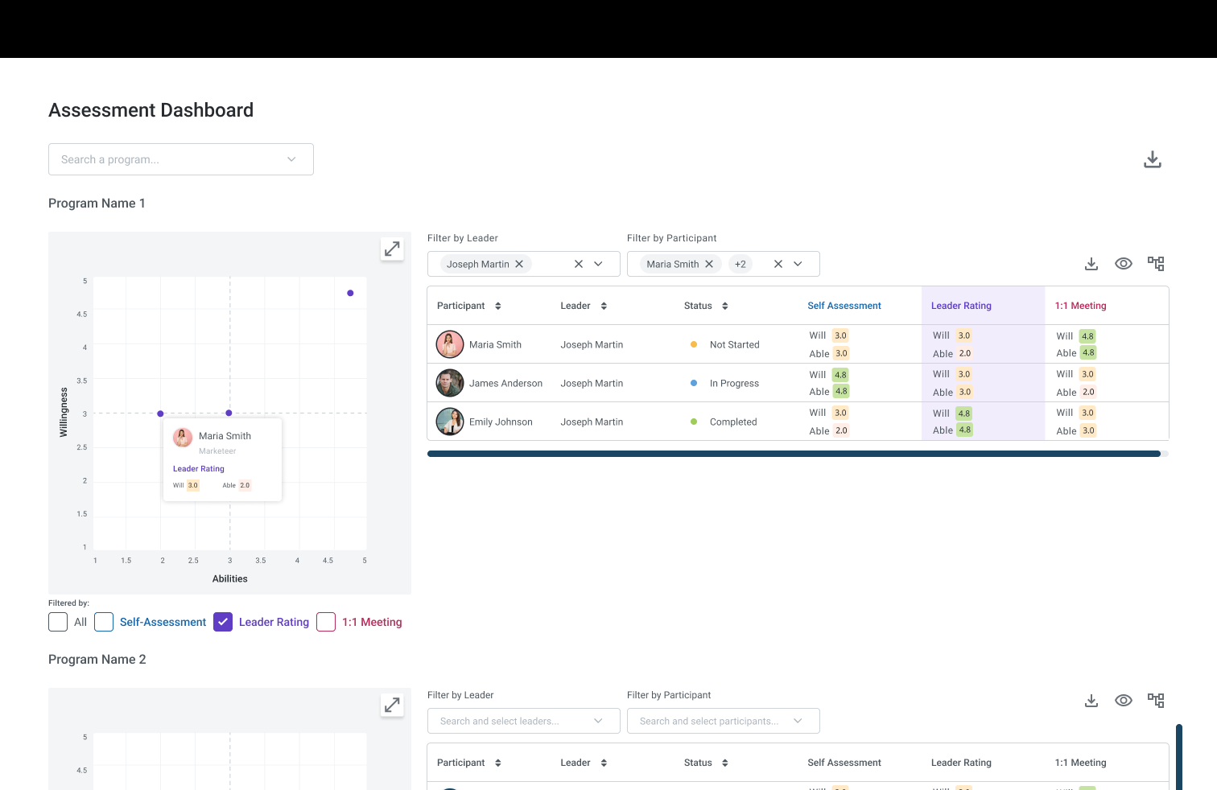1217x790 pixels.
Task: Click the Completed status
Action: click(x=733, y=422)
